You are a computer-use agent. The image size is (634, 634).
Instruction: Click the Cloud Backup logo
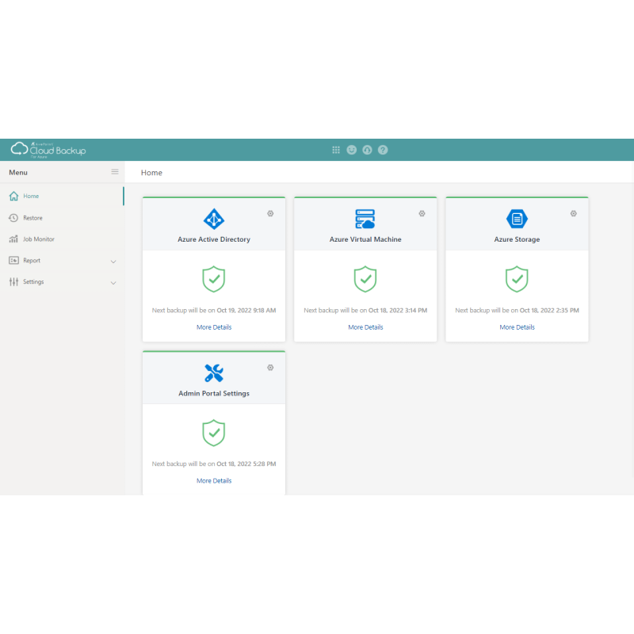48,150
